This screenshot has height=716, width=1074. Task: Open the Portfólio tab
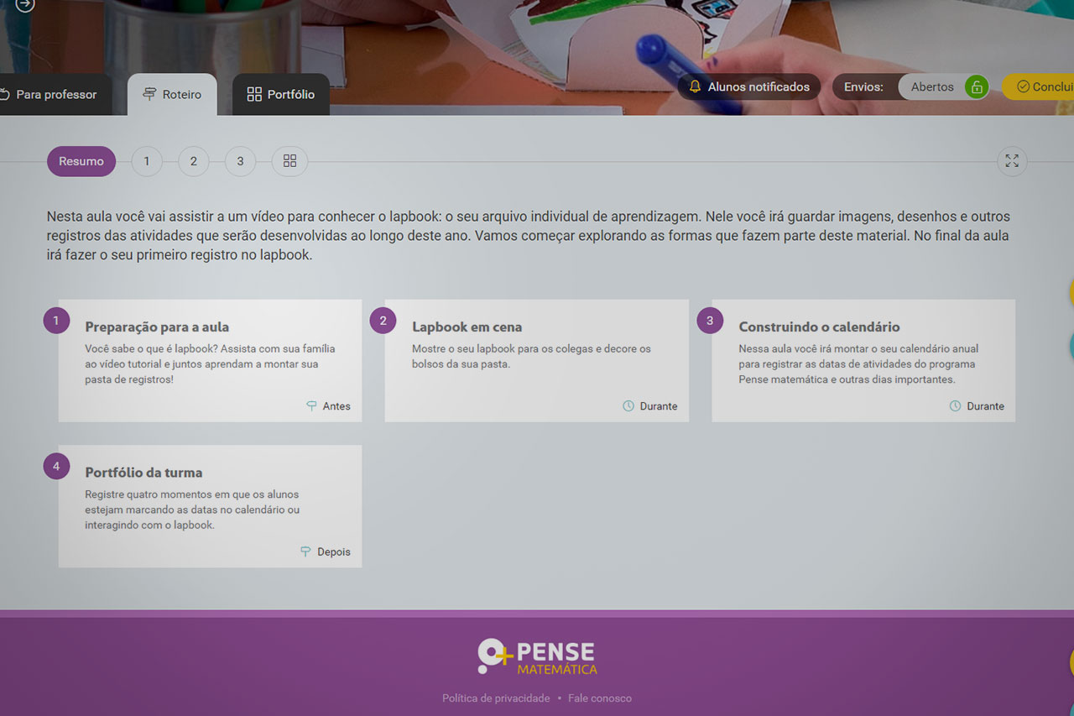(x=280, y=94)
